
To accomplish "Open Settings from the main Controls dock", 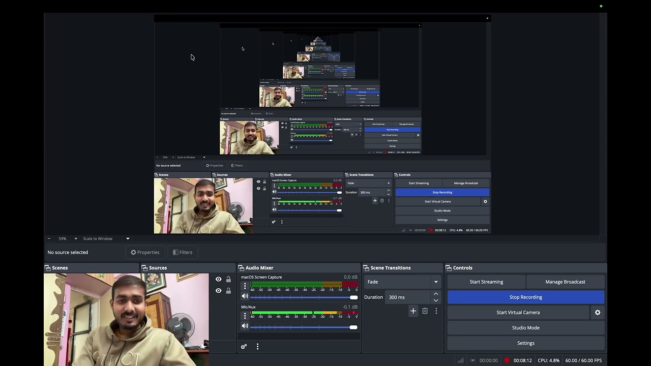I will click(526, 343).
